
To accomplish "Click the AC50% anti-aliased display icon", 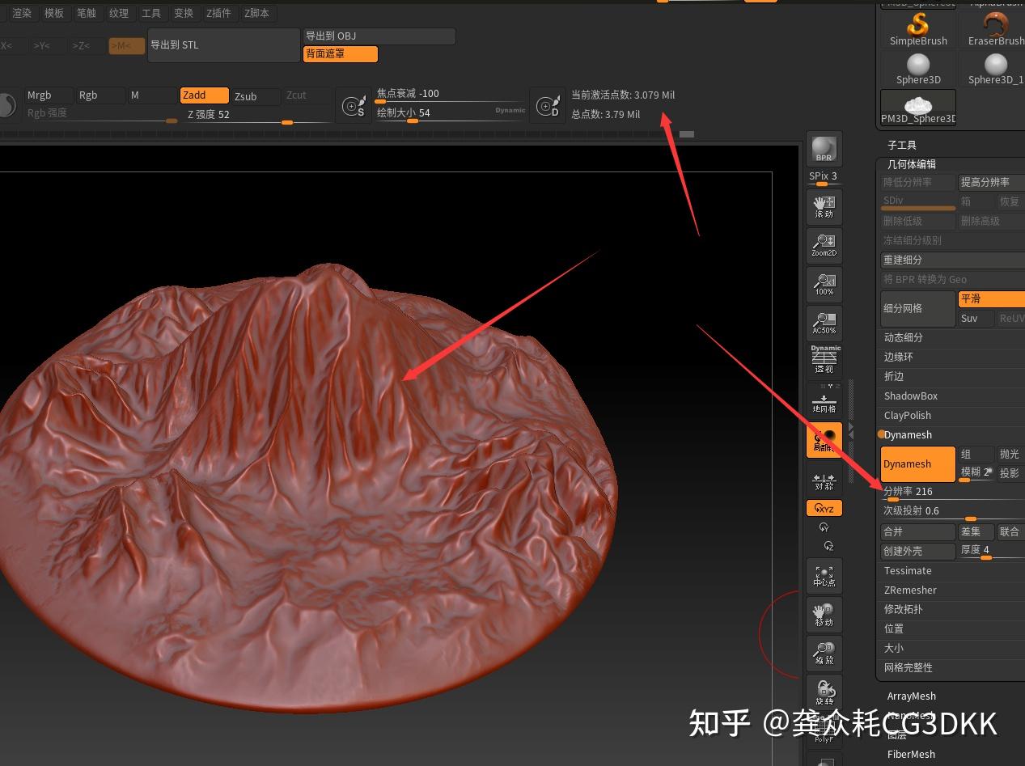I will pyautogui.click(x=824, y=323).
